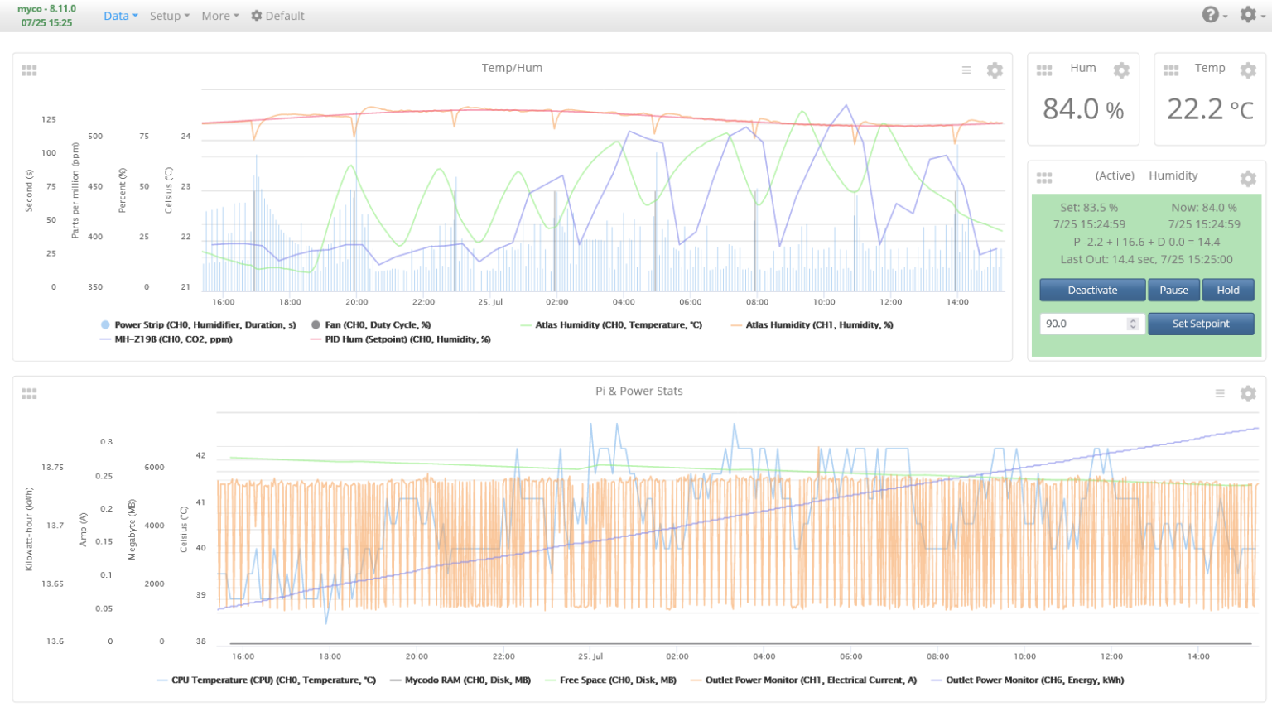The height and width of the screenshot is (711, 1272).
Task: Open the Hum gauge widget settings gear
Action: 1121,70
